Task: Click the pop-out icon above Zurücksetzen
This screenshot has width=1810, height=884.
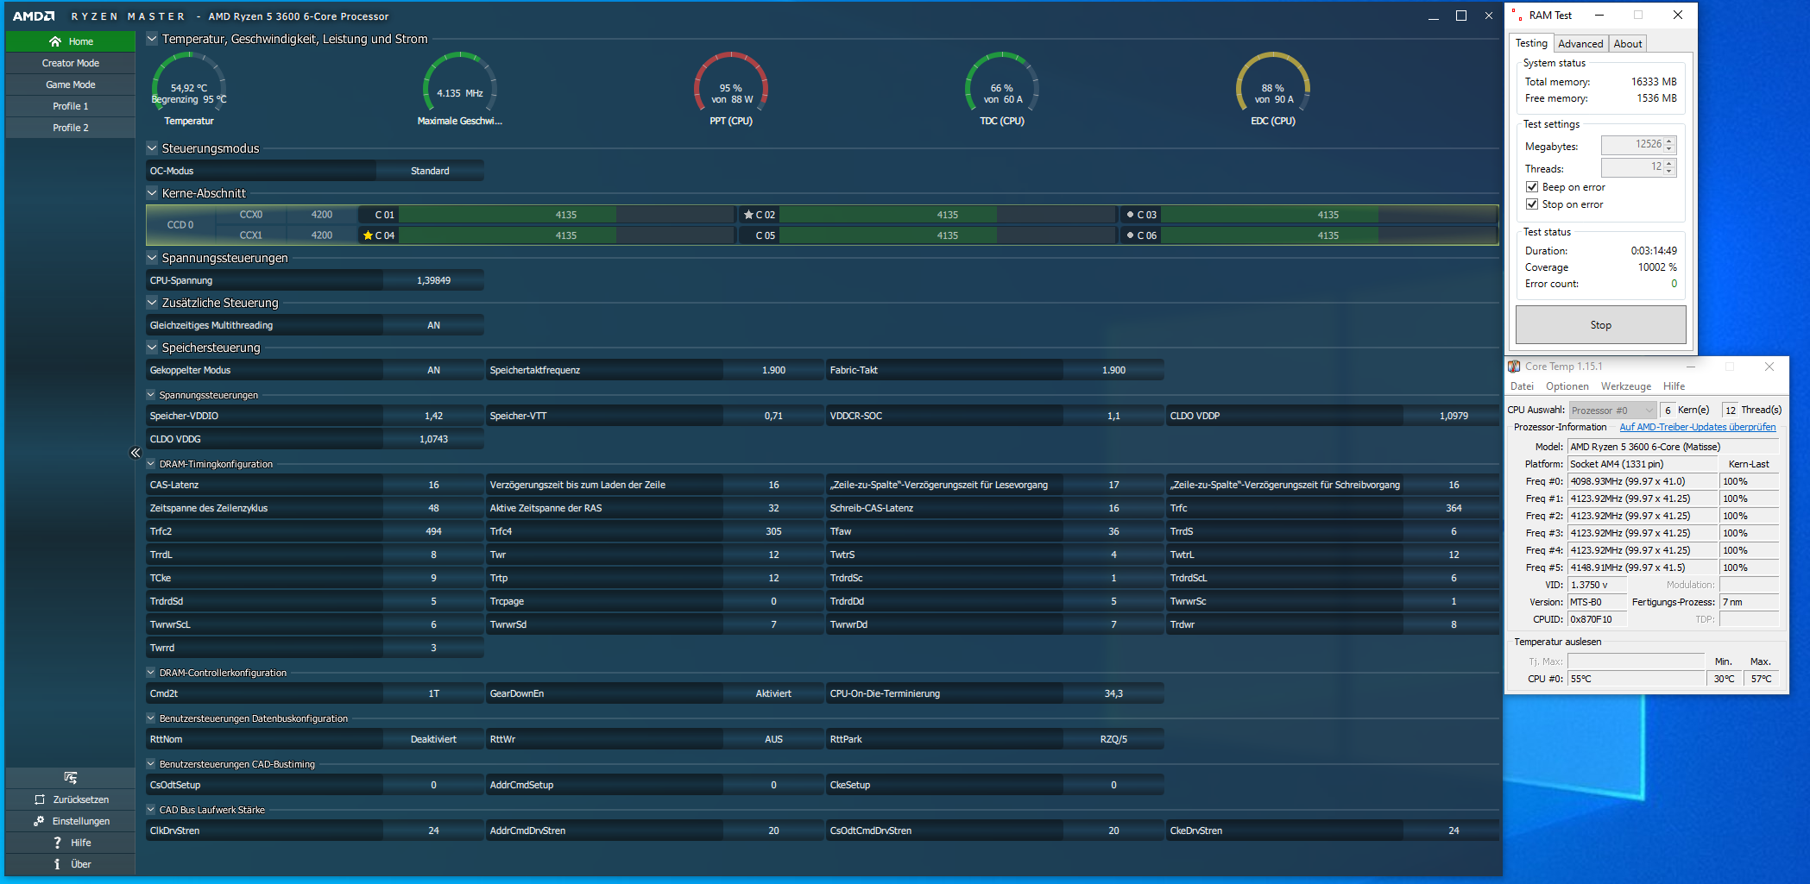Action: pyautogui.click(x=71, y=778)
